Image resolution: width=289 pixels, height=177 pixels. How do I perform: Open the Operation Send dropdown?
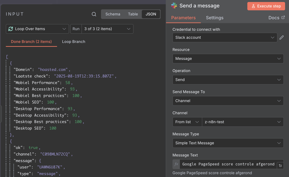coord(228,80)
